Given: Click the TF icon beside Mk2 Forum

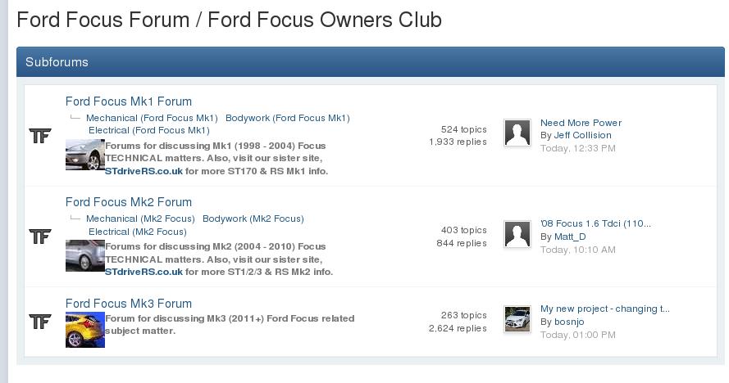Looking at the screenshot, I should tap(39, 237).
